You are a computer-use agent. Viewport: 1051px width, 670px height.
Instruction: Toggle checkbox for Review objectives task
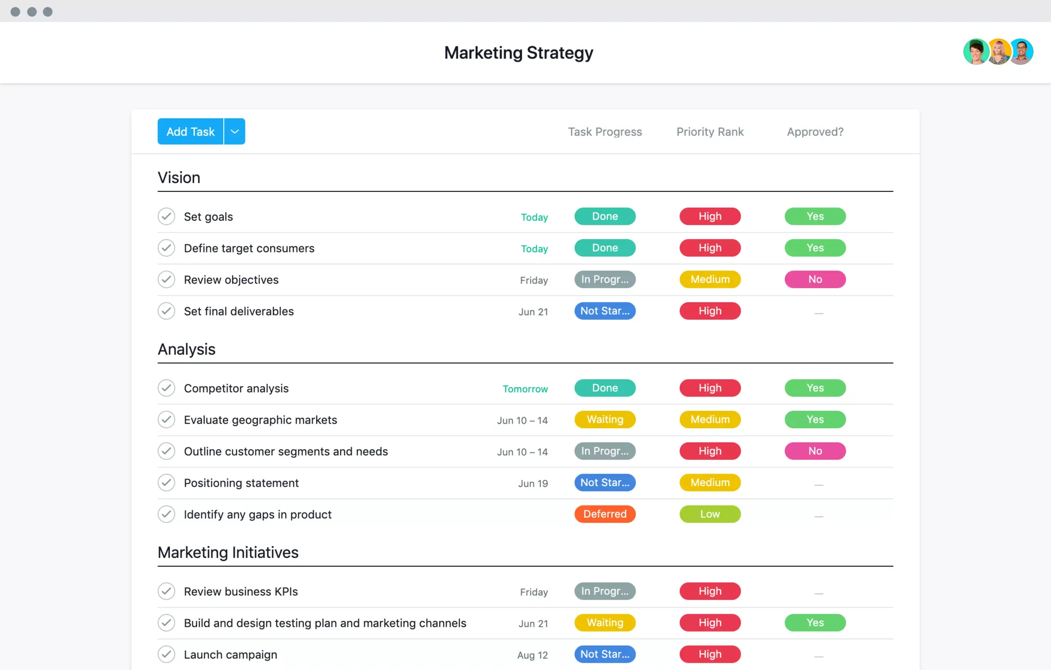click(x=166, y=279)
